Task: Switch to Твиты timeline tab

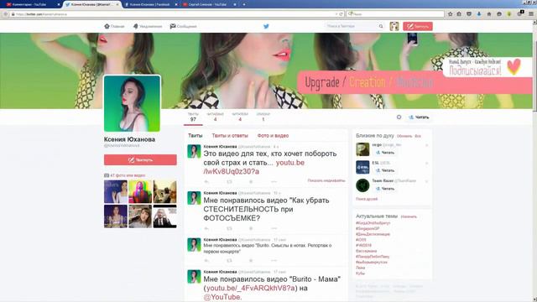Action: tap(196, 136)
